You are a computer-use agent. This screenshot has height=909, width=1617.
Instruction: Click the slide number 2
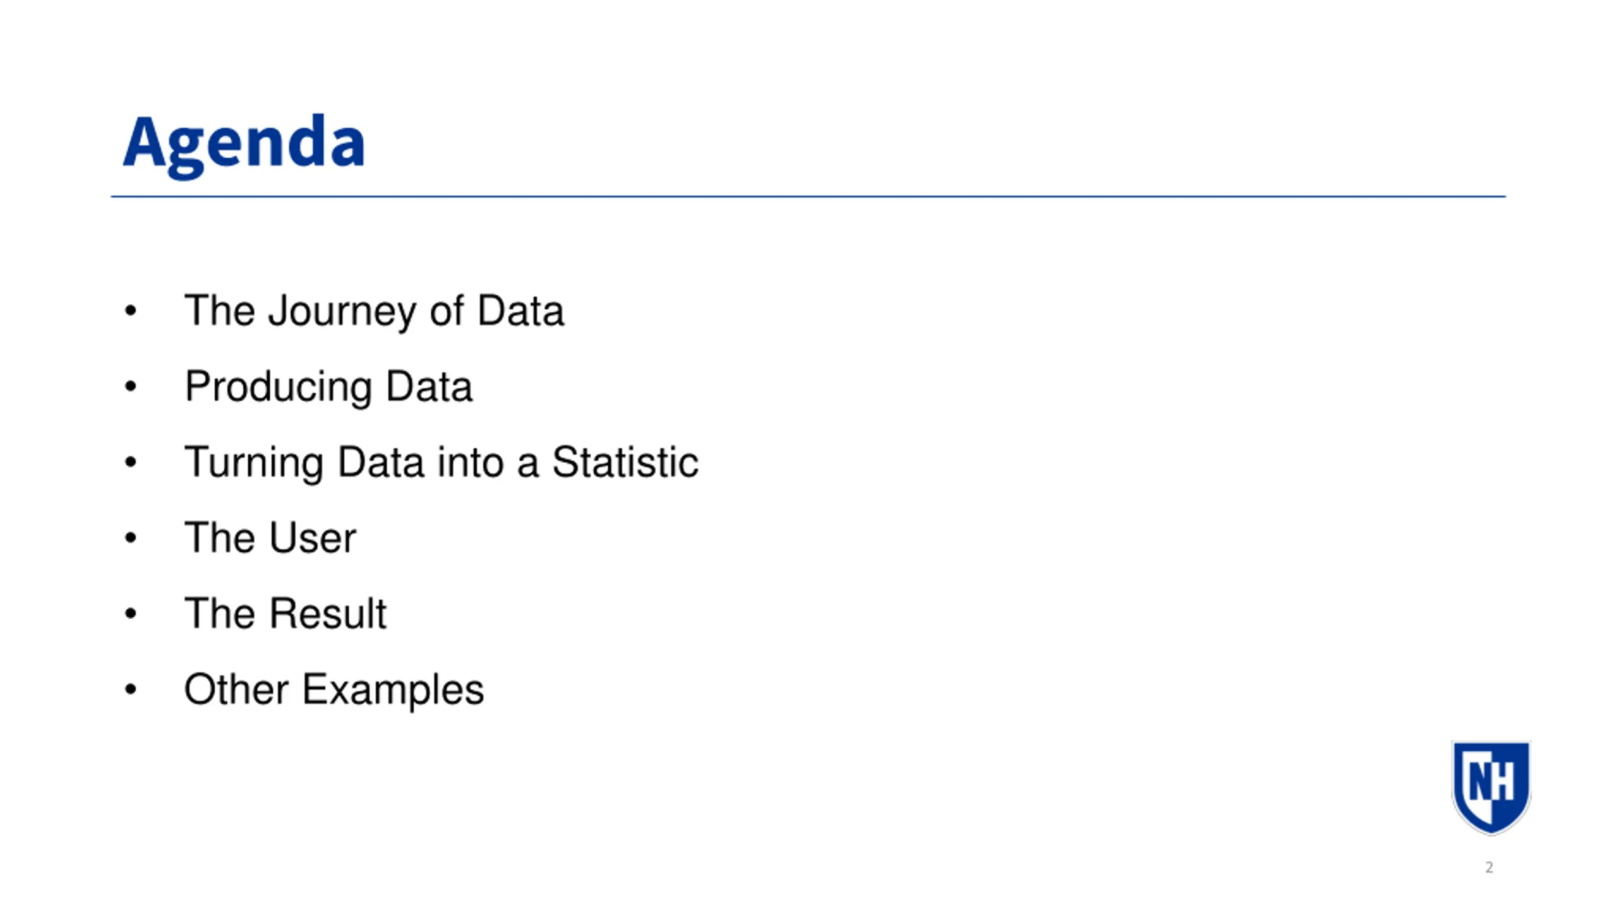pyautogui.click(x=1489, y=867)
